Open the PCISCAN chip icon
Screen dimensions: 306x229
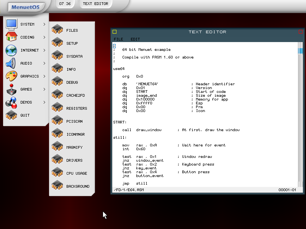(57, 121)
